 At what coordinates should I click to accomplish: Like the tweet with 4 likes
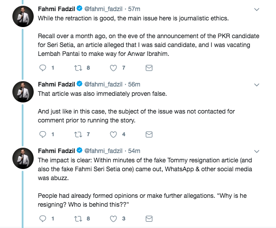point(113,134)
